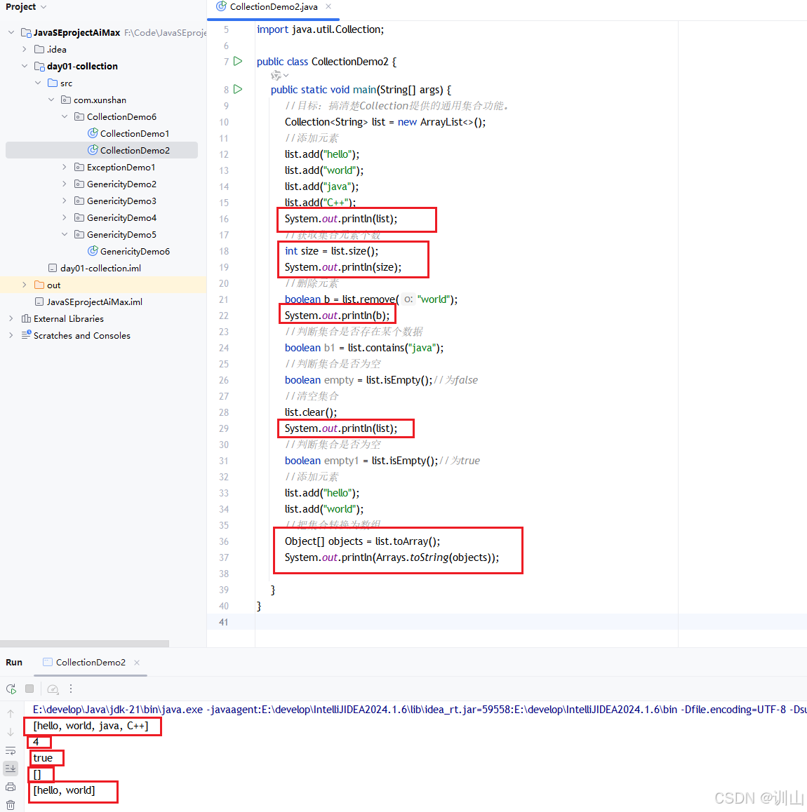Click the down arrow navigation icon in console sidebar
807x812 pixels.
(11, 732)
